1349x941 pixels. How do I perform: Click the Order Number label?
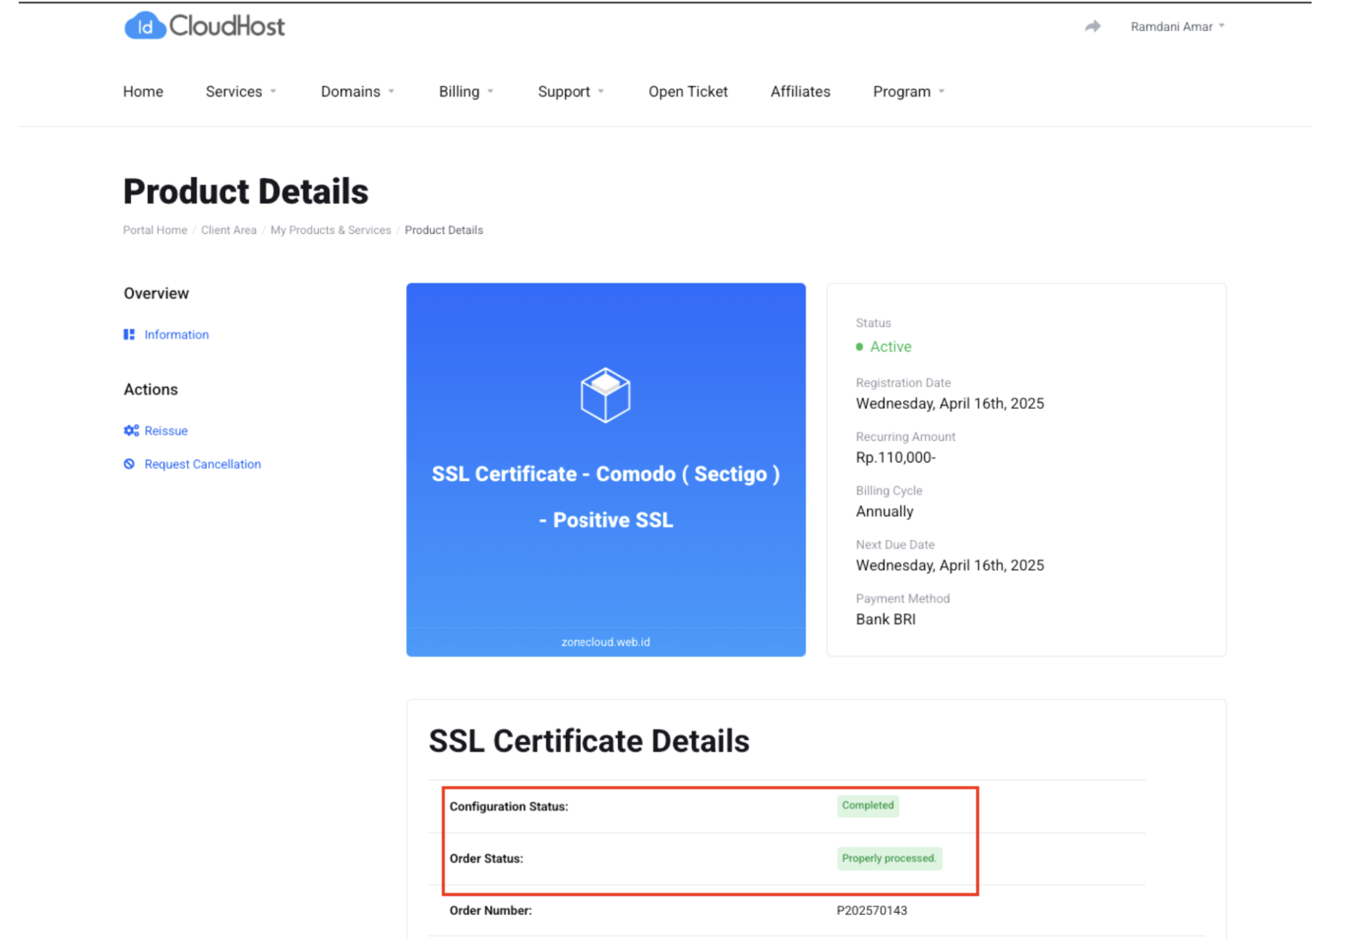491,911
